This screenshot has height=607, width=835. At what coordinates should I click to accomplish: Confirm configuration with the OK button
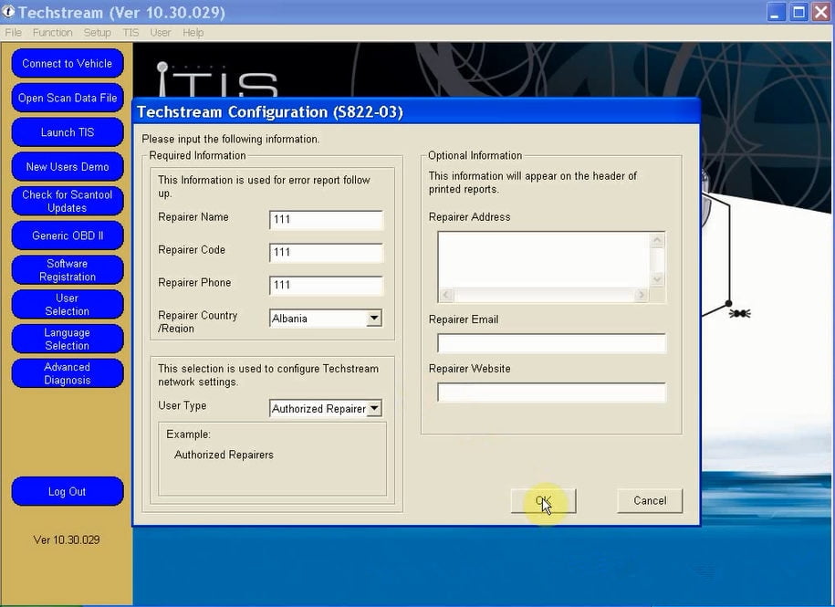pyautogui.click(x=543, y=501)
